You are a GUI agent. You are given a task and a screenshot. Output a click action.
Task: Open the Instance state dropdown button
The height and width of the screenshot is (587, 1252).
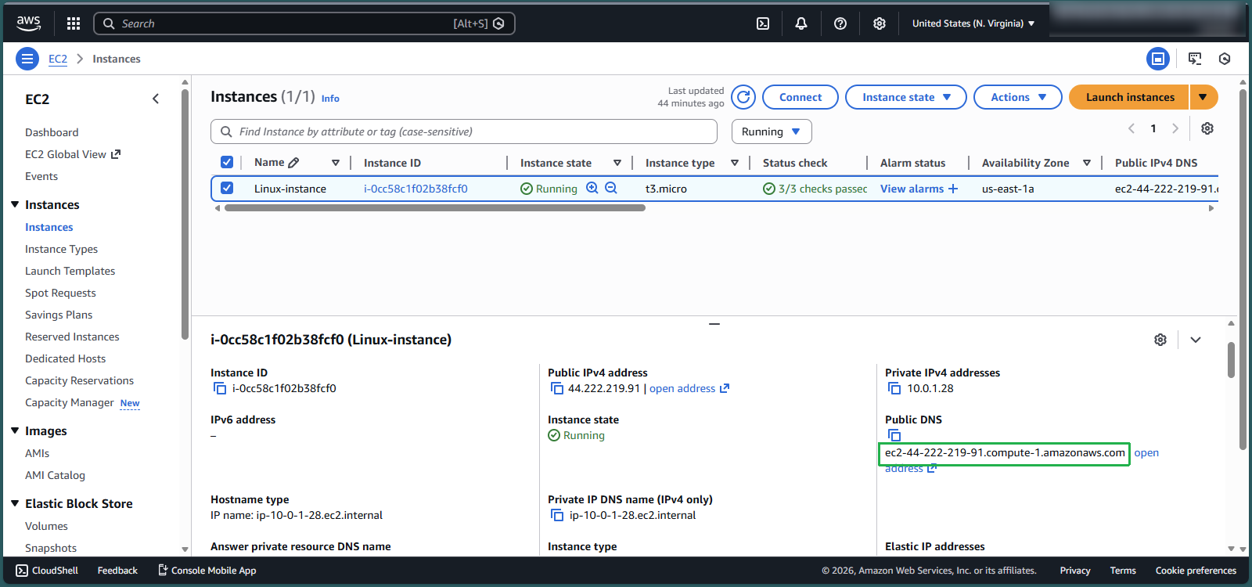click(906, 97)
